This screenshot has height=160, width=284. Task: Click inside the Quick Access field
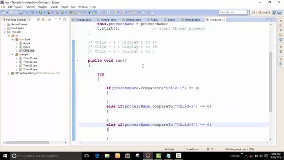click(x=233, y=12)
